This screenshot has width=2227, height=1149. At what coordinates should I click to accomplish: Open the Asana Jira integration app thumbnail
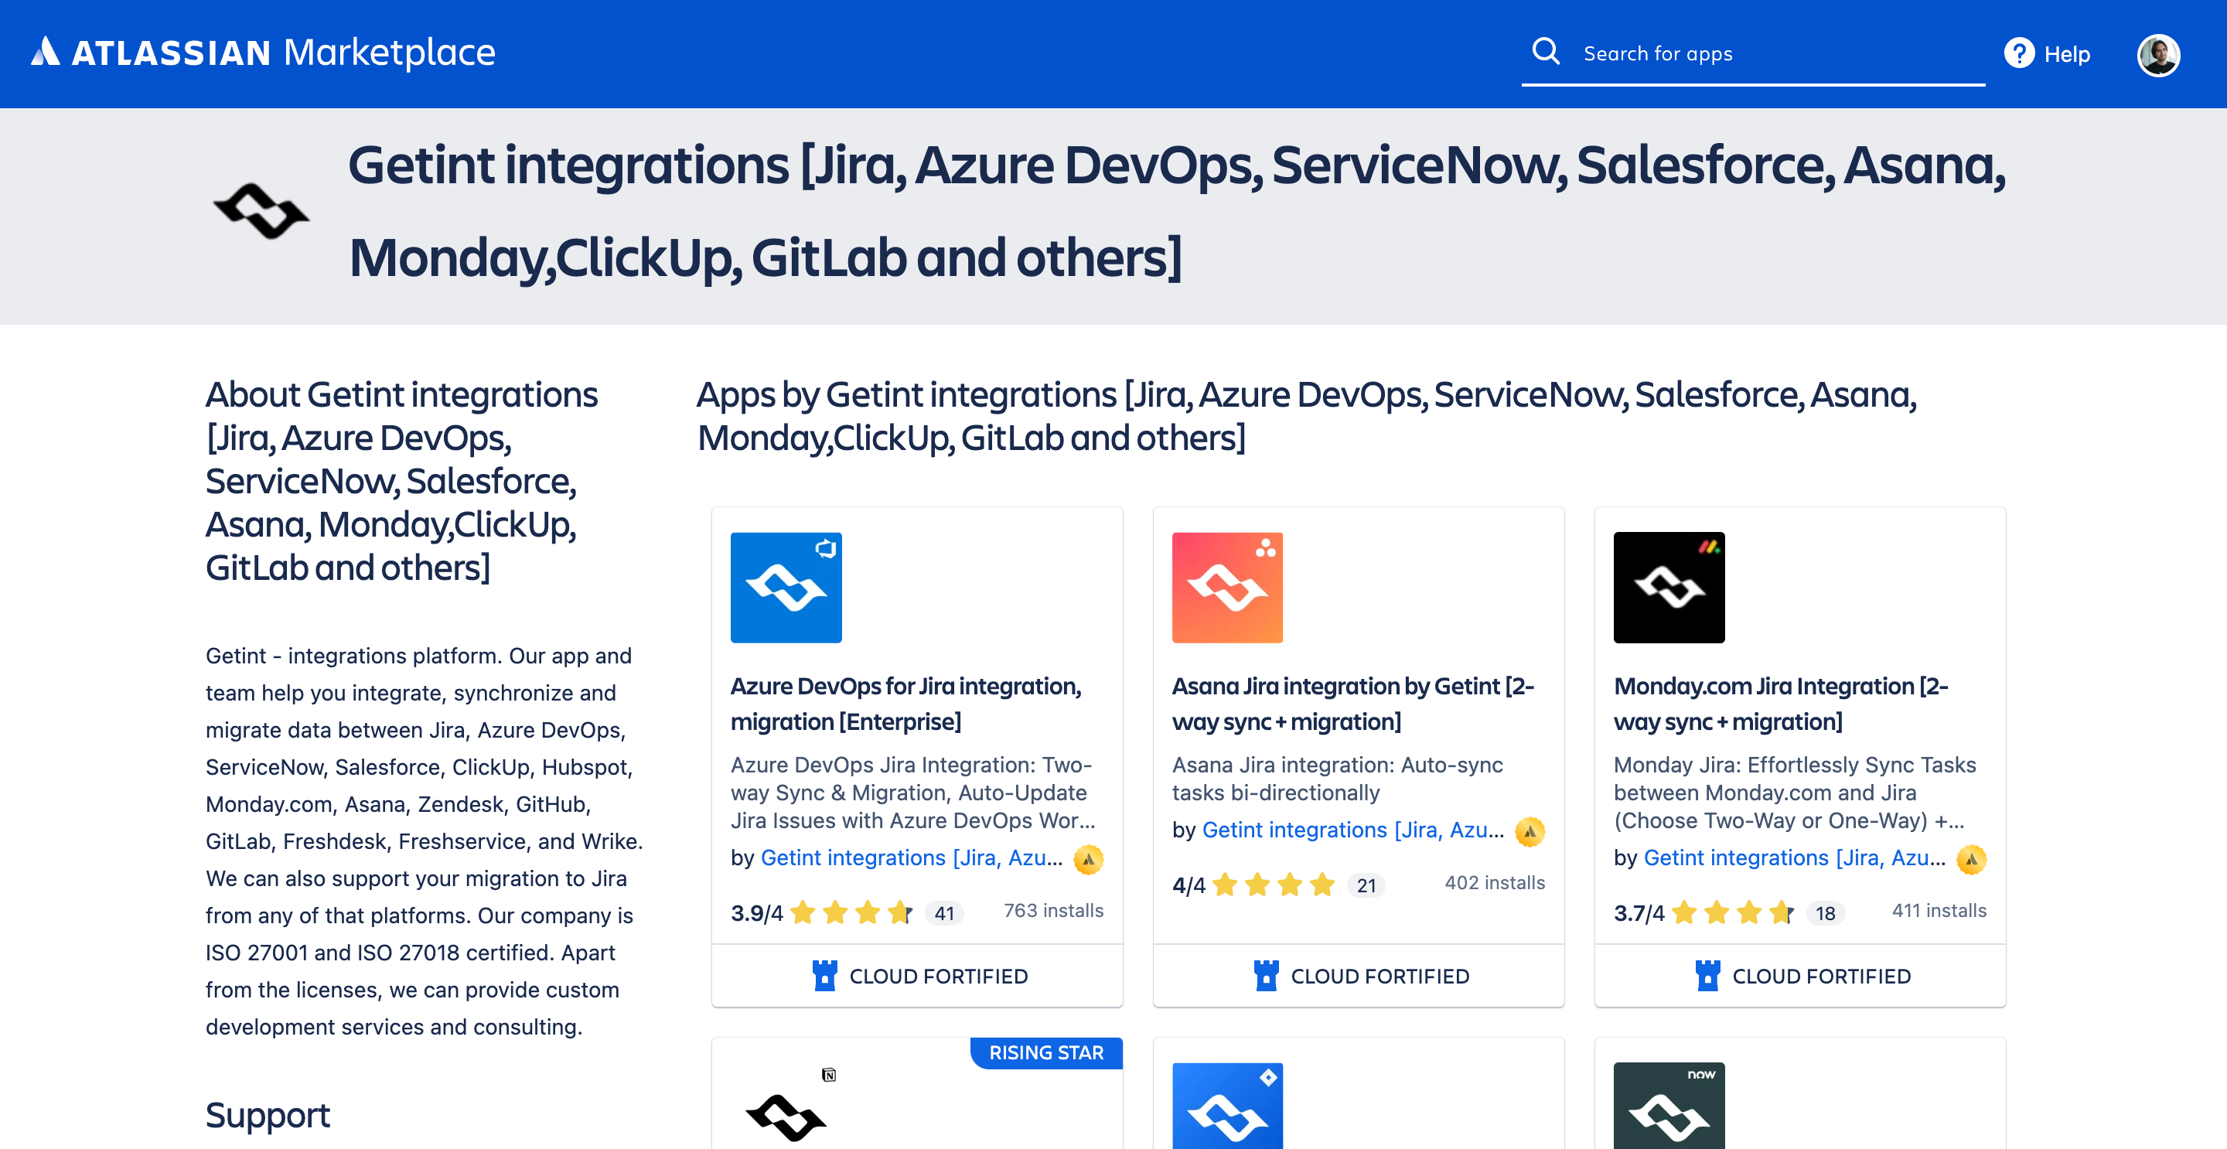pos(1226,587)
